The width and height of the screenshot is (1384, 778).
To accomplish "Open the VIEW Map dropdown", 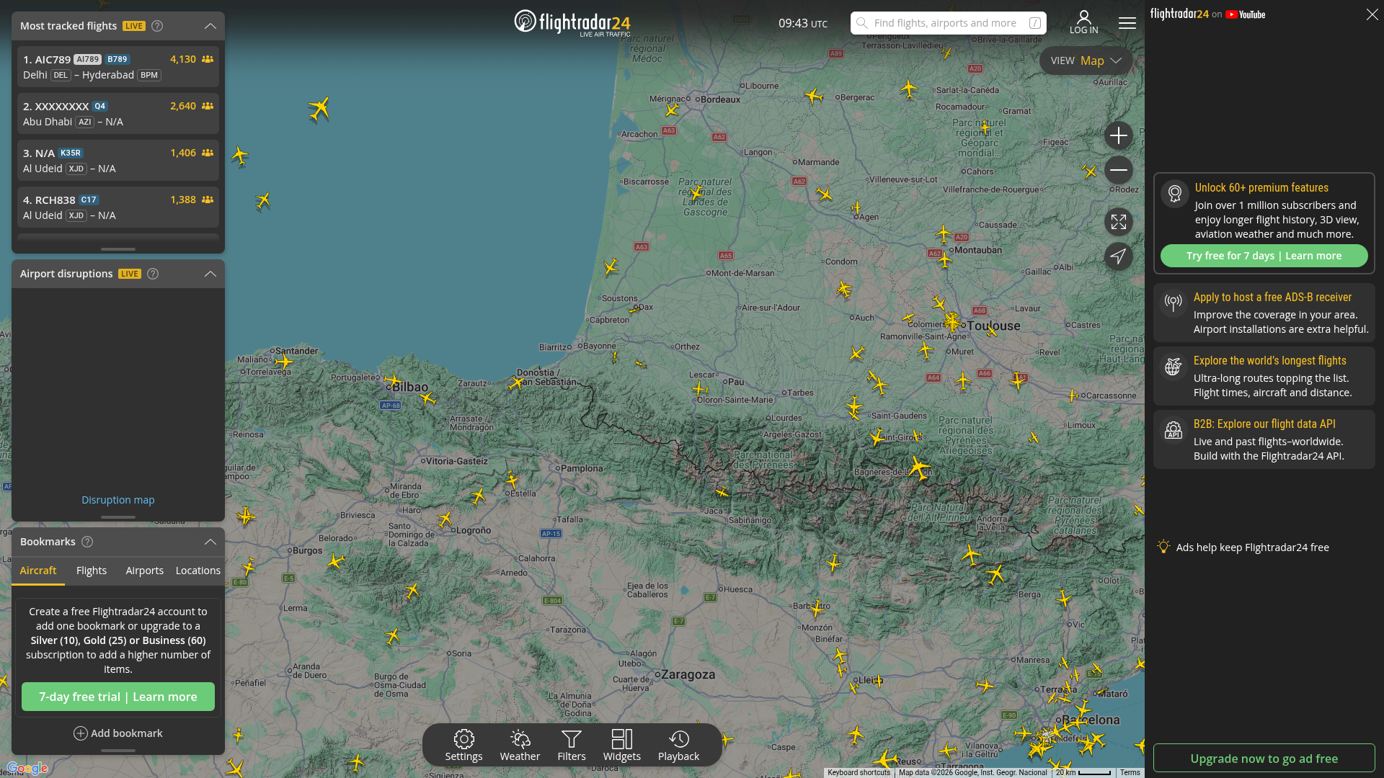I will coord(1086,61).
